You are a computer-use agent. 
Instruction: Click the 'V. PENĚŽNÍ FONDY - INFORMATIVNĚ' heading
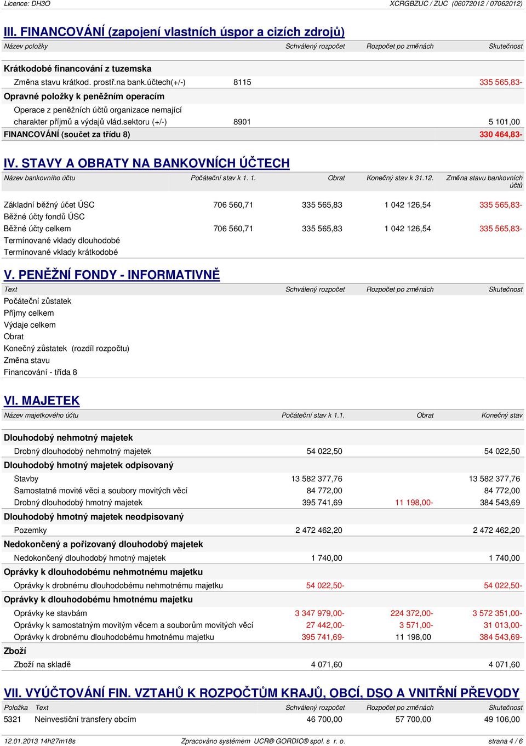click(112, 275)
